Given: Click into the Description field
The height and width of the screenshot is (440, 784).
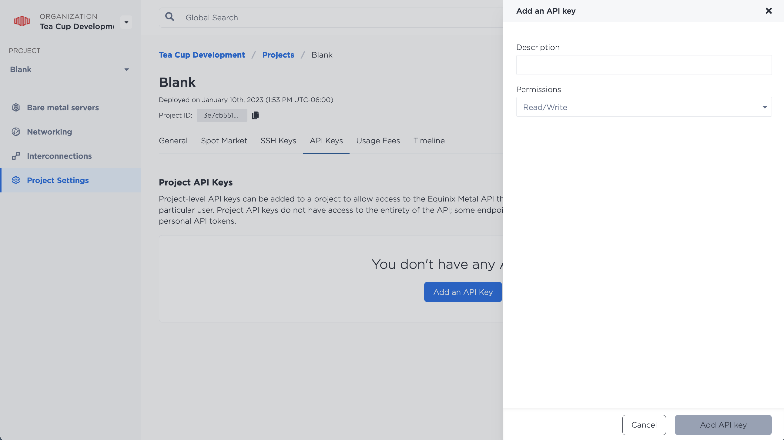Looking at the screenshot, I should pyautogui.click(x=644, y=65).
